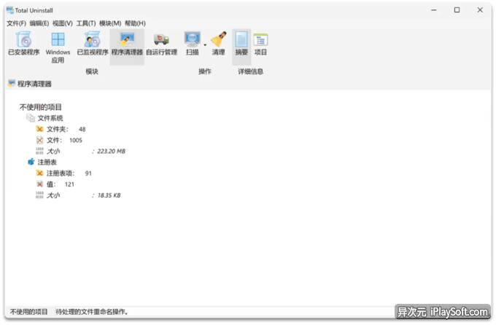Image resolution: width=496 pixels, height=325 pixels.
Task: Close the Total Uninstall window
Action: coord(480,10)
